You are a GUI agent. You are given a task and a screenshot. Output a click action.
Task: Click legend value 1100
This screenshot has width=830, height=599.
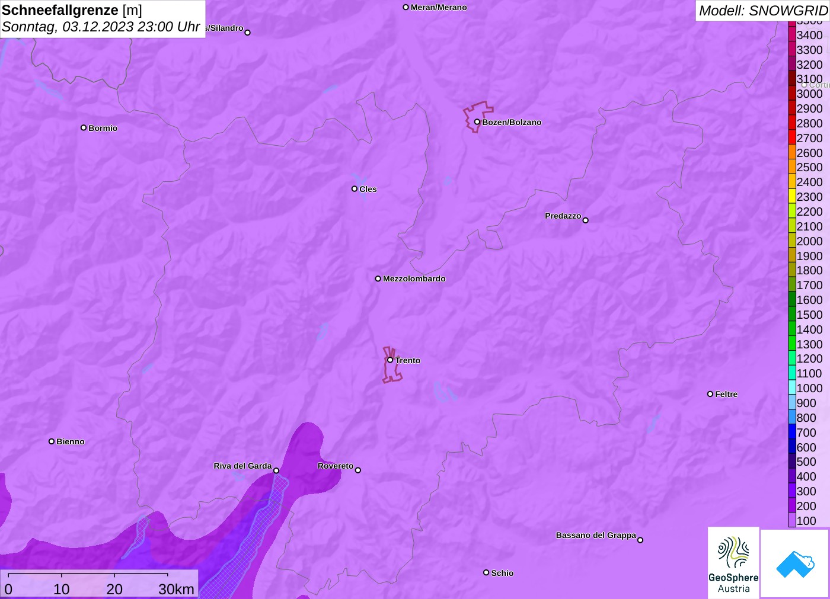pyautogui.click(x=809, y=373)
